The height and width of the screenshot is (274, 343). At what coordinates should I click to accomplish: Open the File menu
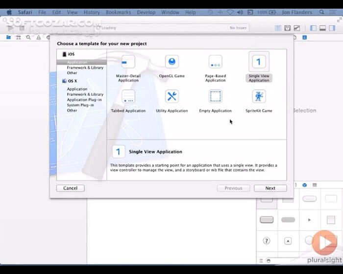[42, 12]
